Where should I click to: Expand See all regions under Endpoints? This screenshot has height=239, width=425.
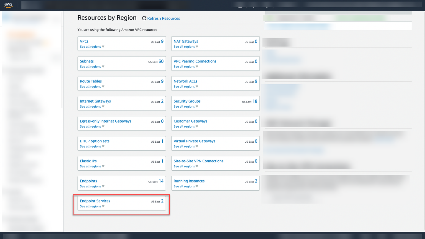click(92, 186)
